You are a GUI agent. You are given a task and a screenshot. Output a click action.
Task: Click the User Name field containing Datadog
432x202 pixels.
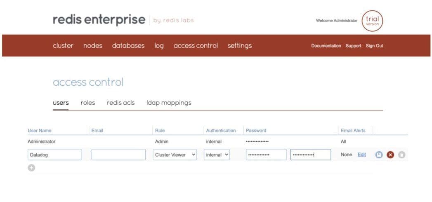pos(54,155)
